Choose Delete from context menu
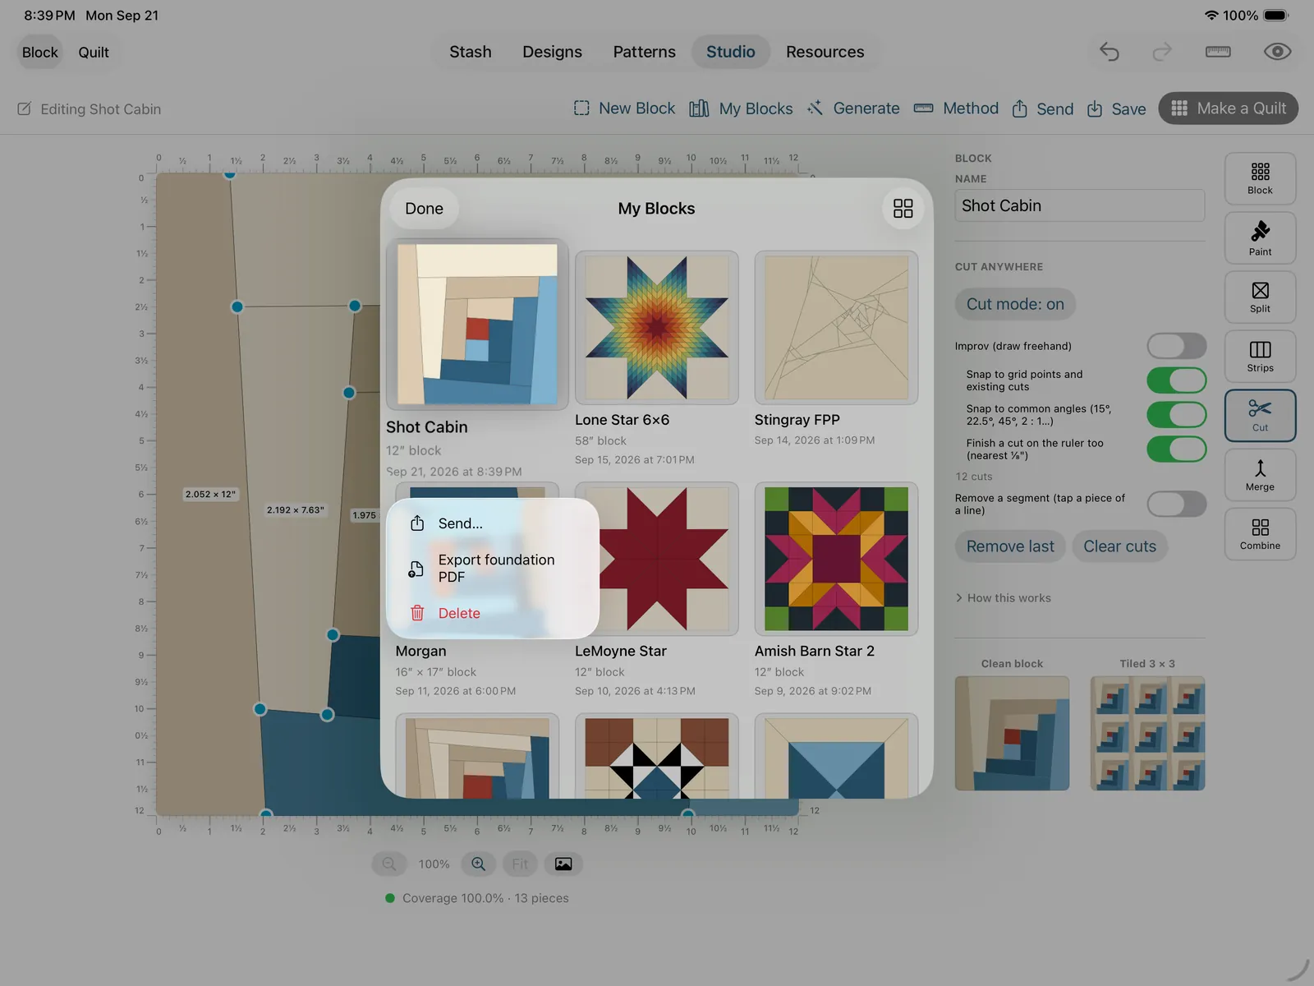The image size is (1314, 986). tap(493, 613)
